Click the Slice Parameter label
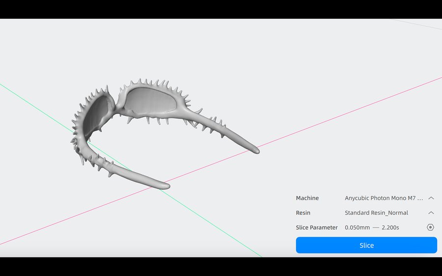442x276 pixels. [x=317, y=227]
